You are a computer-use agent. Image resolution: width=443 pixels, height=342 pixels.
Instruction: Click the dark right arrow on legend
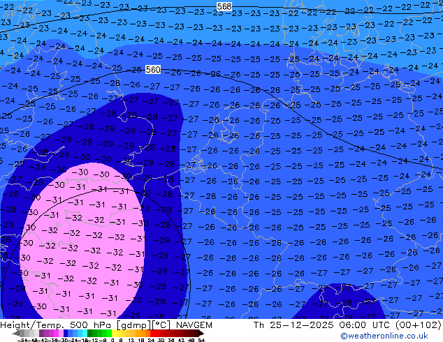click(201, 334)
